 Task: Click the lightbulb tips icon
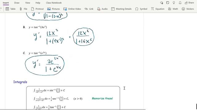[x=174, y=3]
